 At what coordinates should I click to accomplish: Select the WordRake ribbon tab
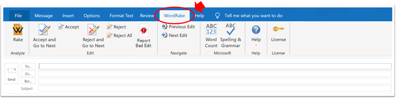pyautogui.click(x=174, y=16)
